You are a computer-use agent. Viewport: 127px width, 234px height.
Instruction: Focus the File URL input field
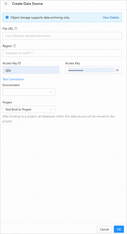62,36
